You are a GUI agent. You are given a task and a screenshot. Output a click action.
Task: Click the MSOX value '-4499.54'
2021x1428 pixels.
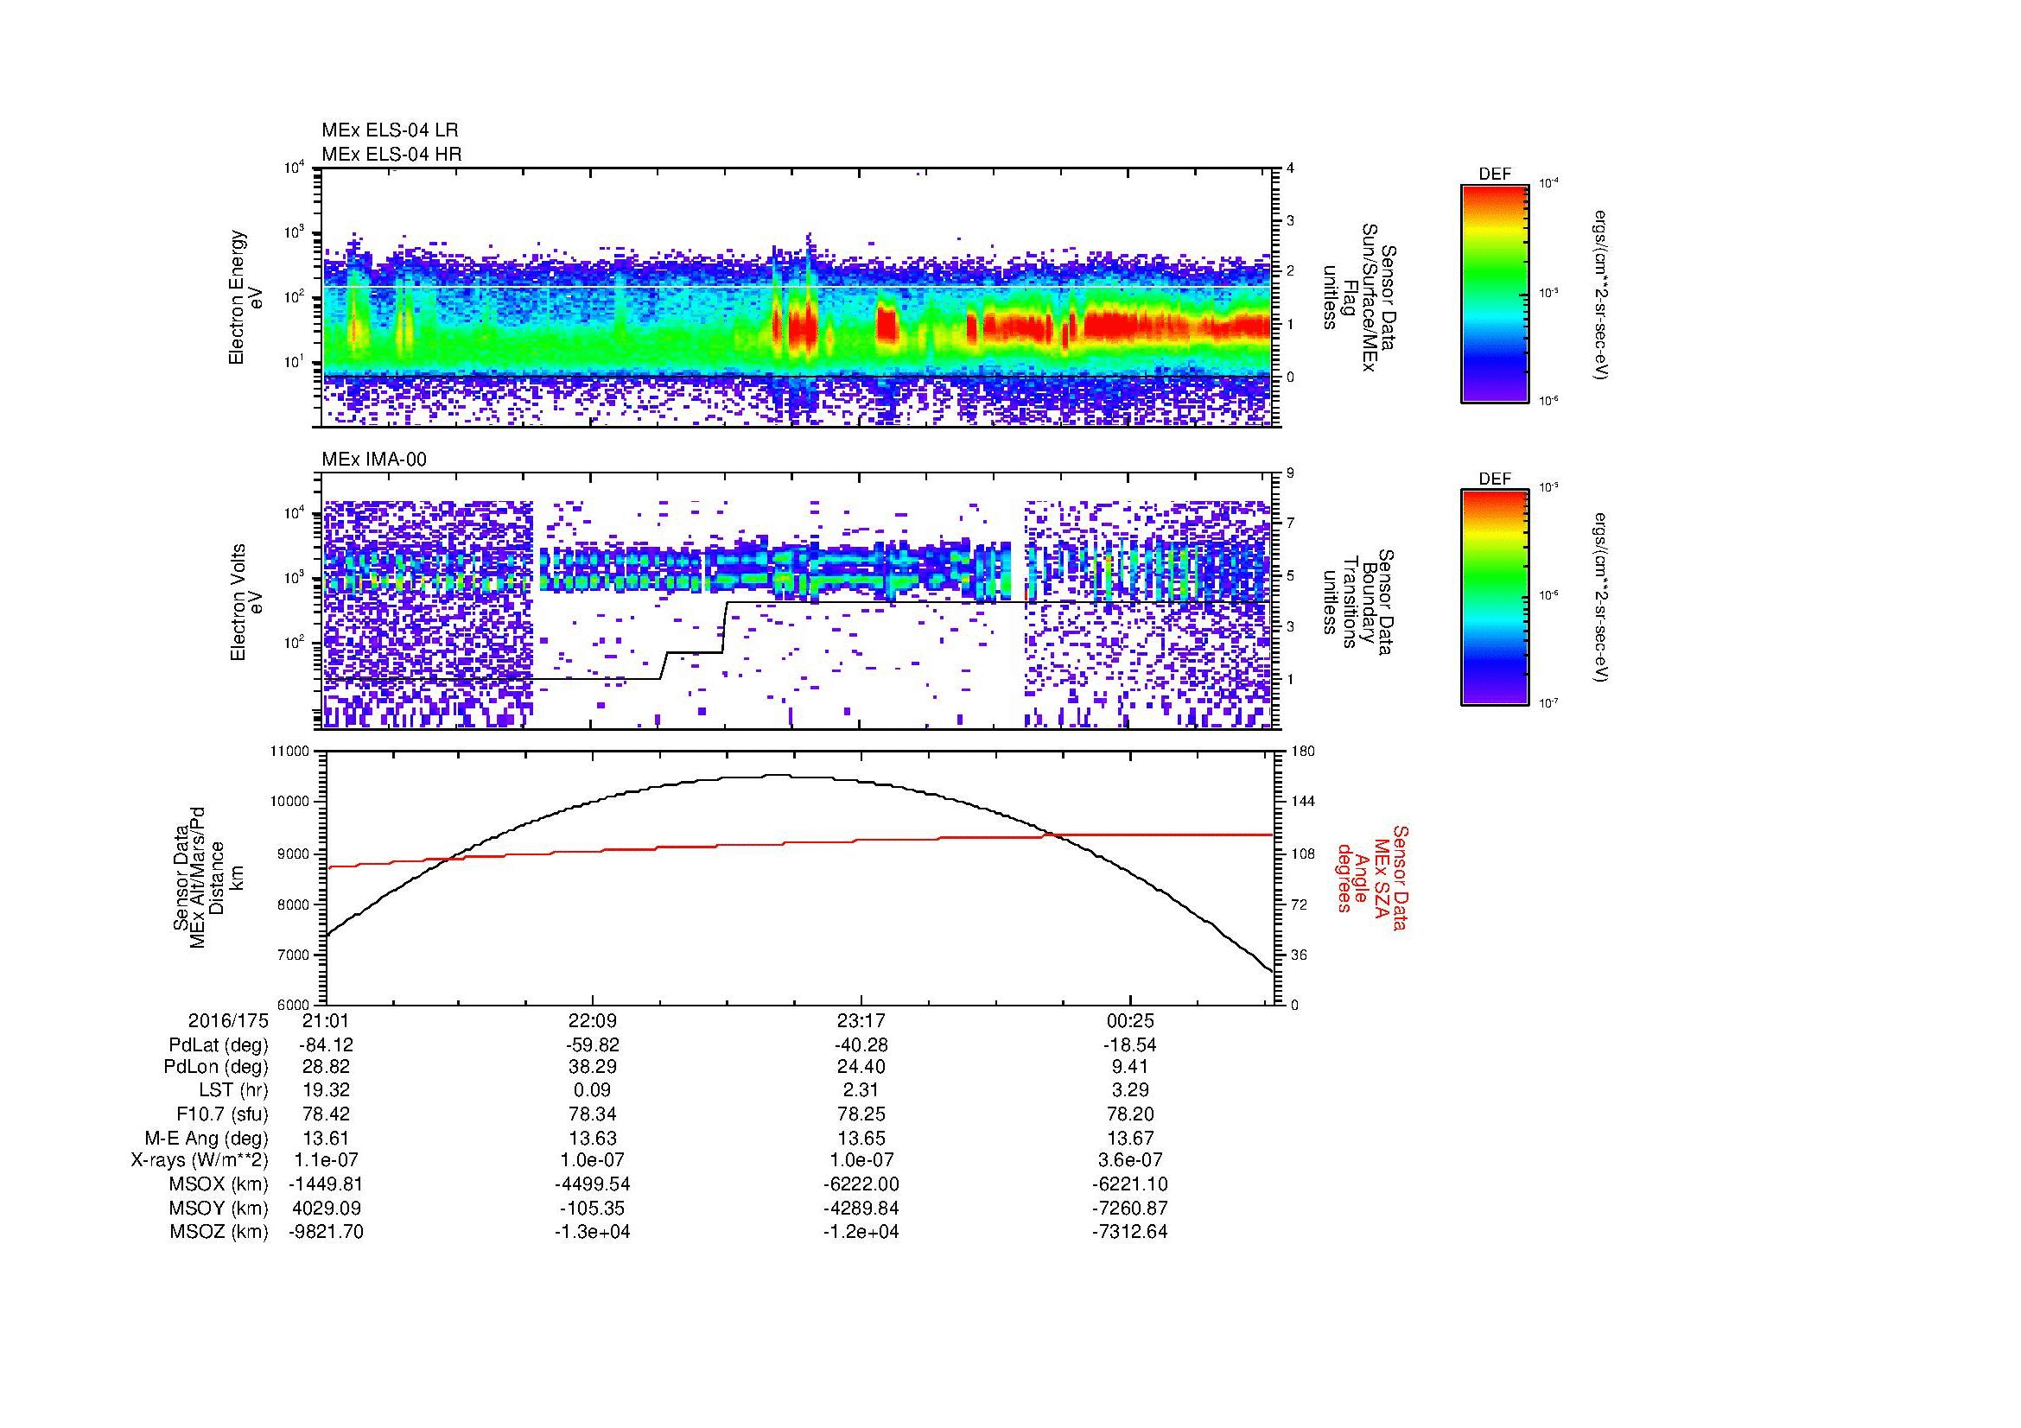pyautogui.click(x=593, y=1184)
